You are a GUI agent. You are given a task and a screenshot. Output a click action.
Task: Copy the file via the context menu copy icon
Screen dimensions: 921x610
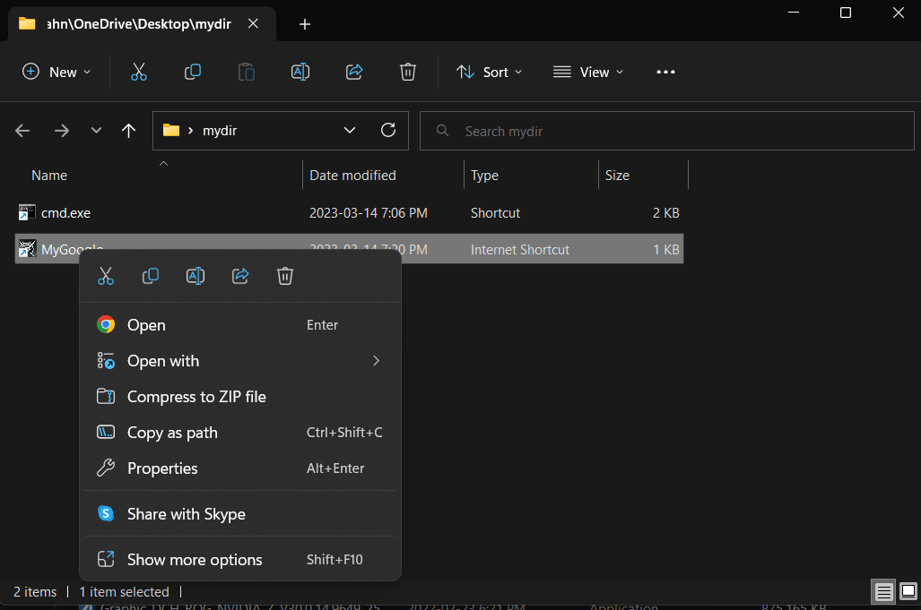(151, 276)
